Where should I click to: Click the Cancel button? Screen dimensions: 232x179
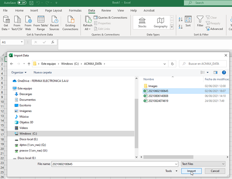pos(215,171)
